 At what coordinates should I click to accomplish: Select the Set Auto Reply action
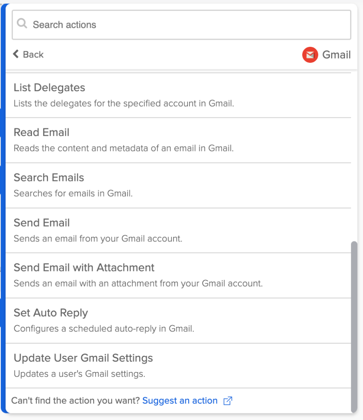tap(178, 321)
